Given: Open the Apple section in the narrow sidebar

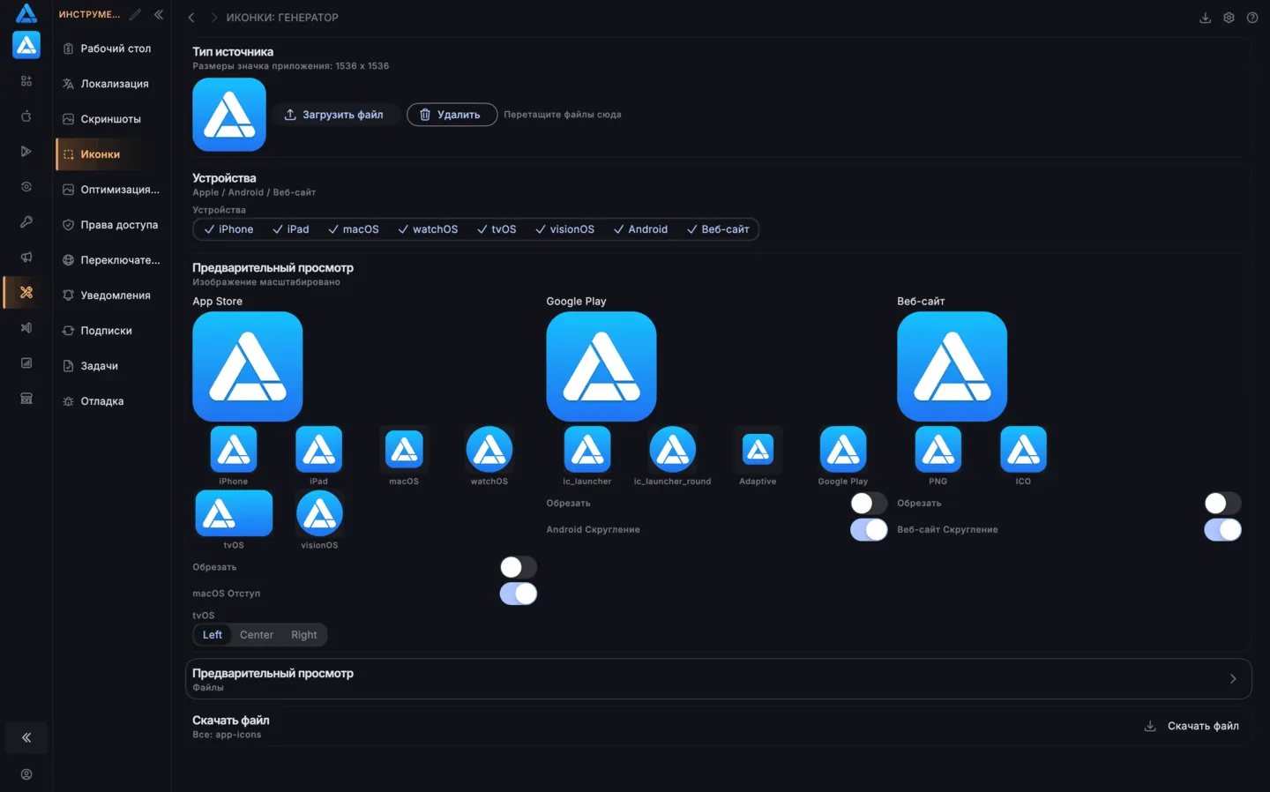Looking at the screenshot, I should coord(26,116).
